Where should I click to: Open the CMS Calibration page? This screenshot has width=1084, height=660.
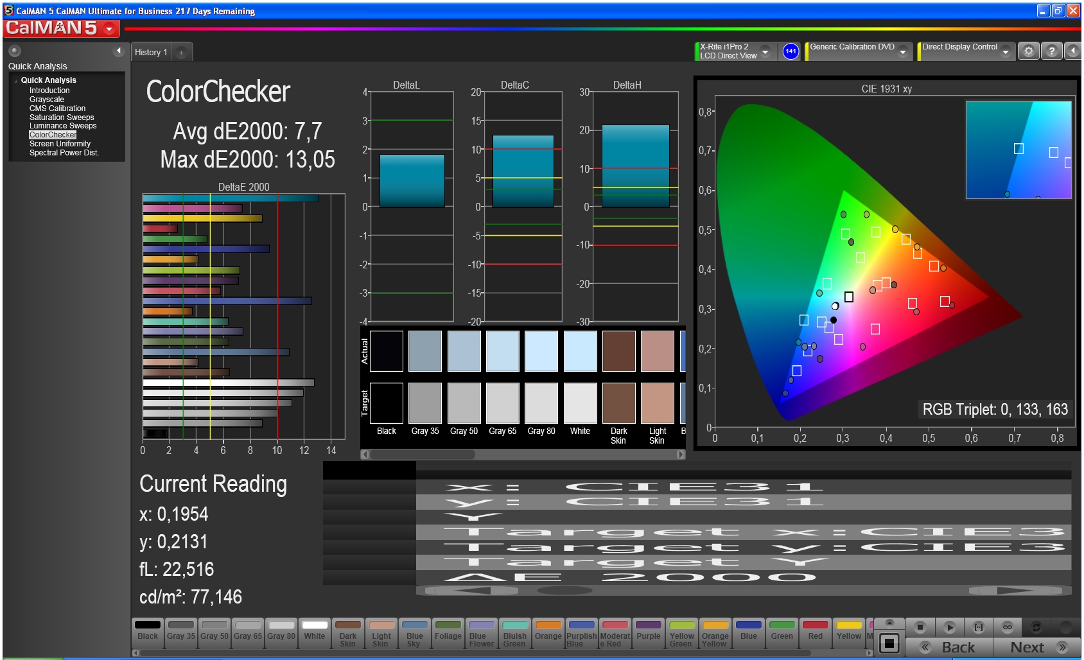click(x=57, y=109)
